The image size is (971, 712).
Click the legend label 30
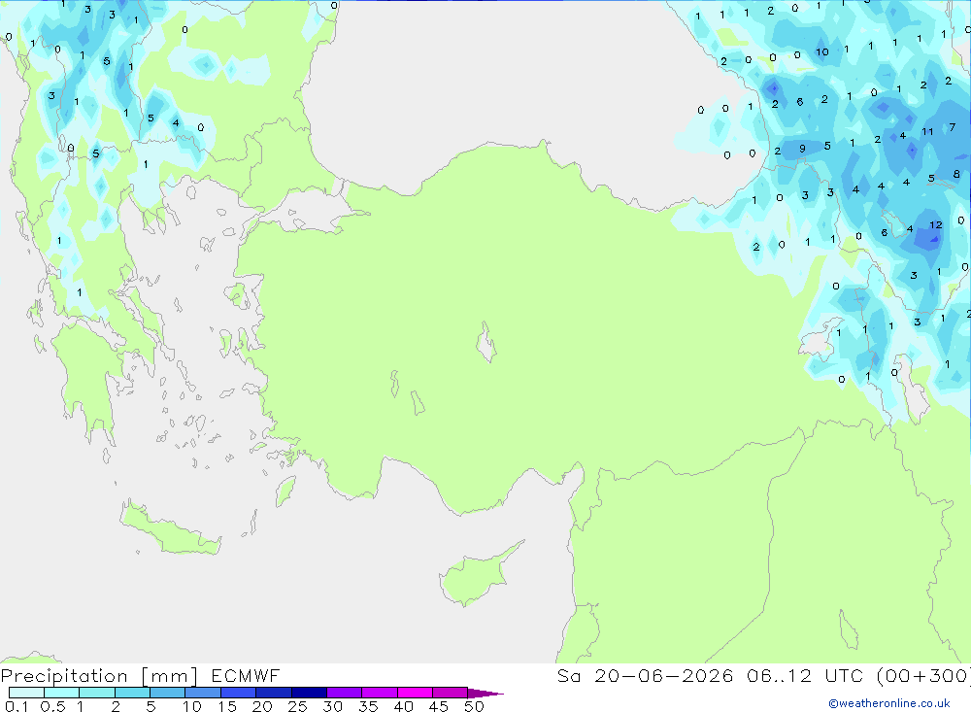click(333, 706)
